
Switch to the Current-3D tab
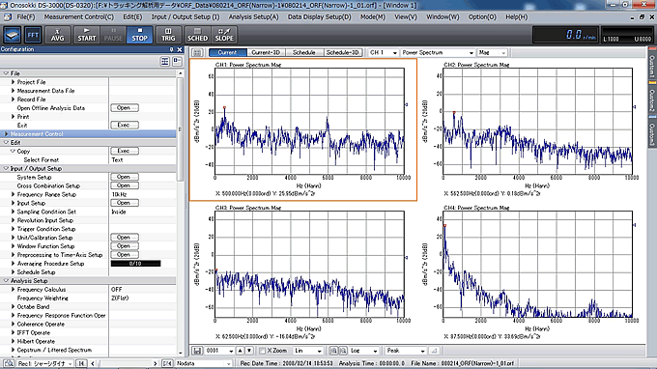266,53
